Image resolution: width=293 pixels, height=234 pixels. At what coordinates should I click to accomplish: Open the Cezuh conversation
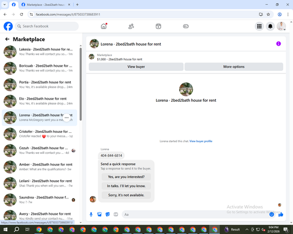39,150
